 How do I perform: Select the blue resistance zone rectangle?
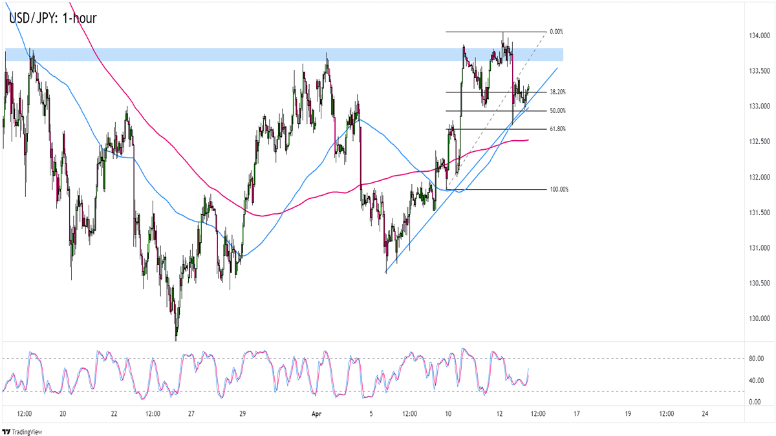pos(284,54)
